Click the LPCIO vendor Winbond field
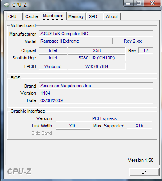The width and height of the screenshot is (162, 181). pos(53,66)
